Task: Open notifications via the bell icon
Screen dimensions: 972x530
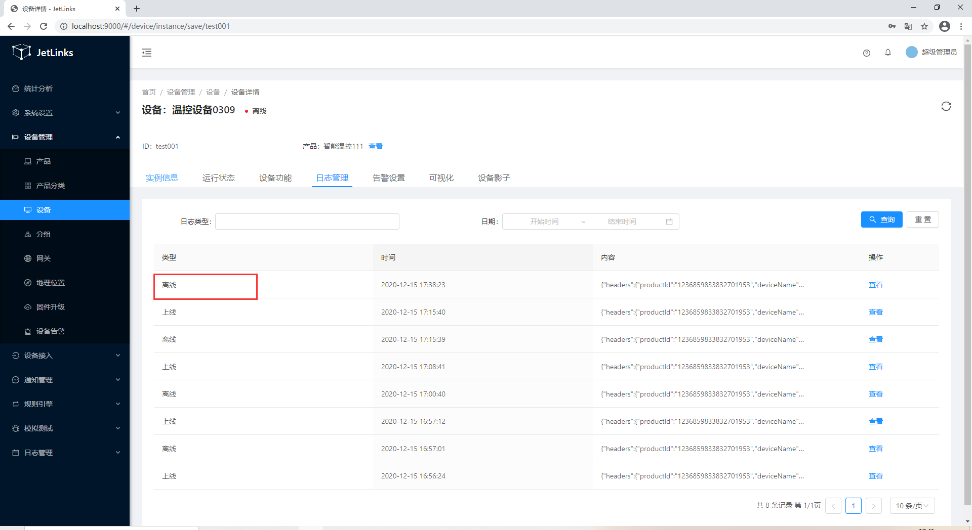Action: [x=887, y=53]
